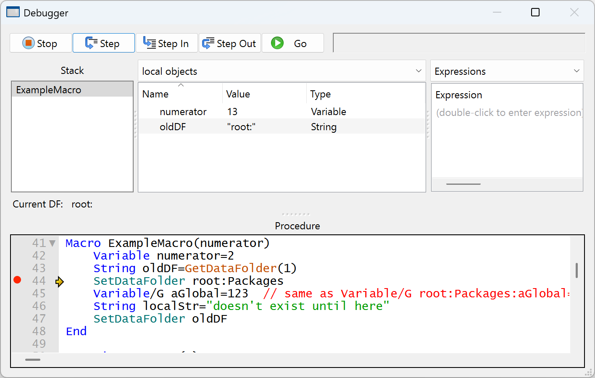Click the Debugger window title icon
This screenshot has width=595, height=378.
pyautogui.click(x=13, y=13)
